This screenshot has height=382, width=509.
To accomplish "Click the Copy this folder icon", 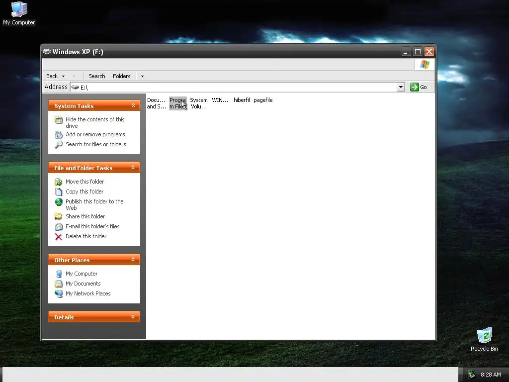I will point(59,191).
